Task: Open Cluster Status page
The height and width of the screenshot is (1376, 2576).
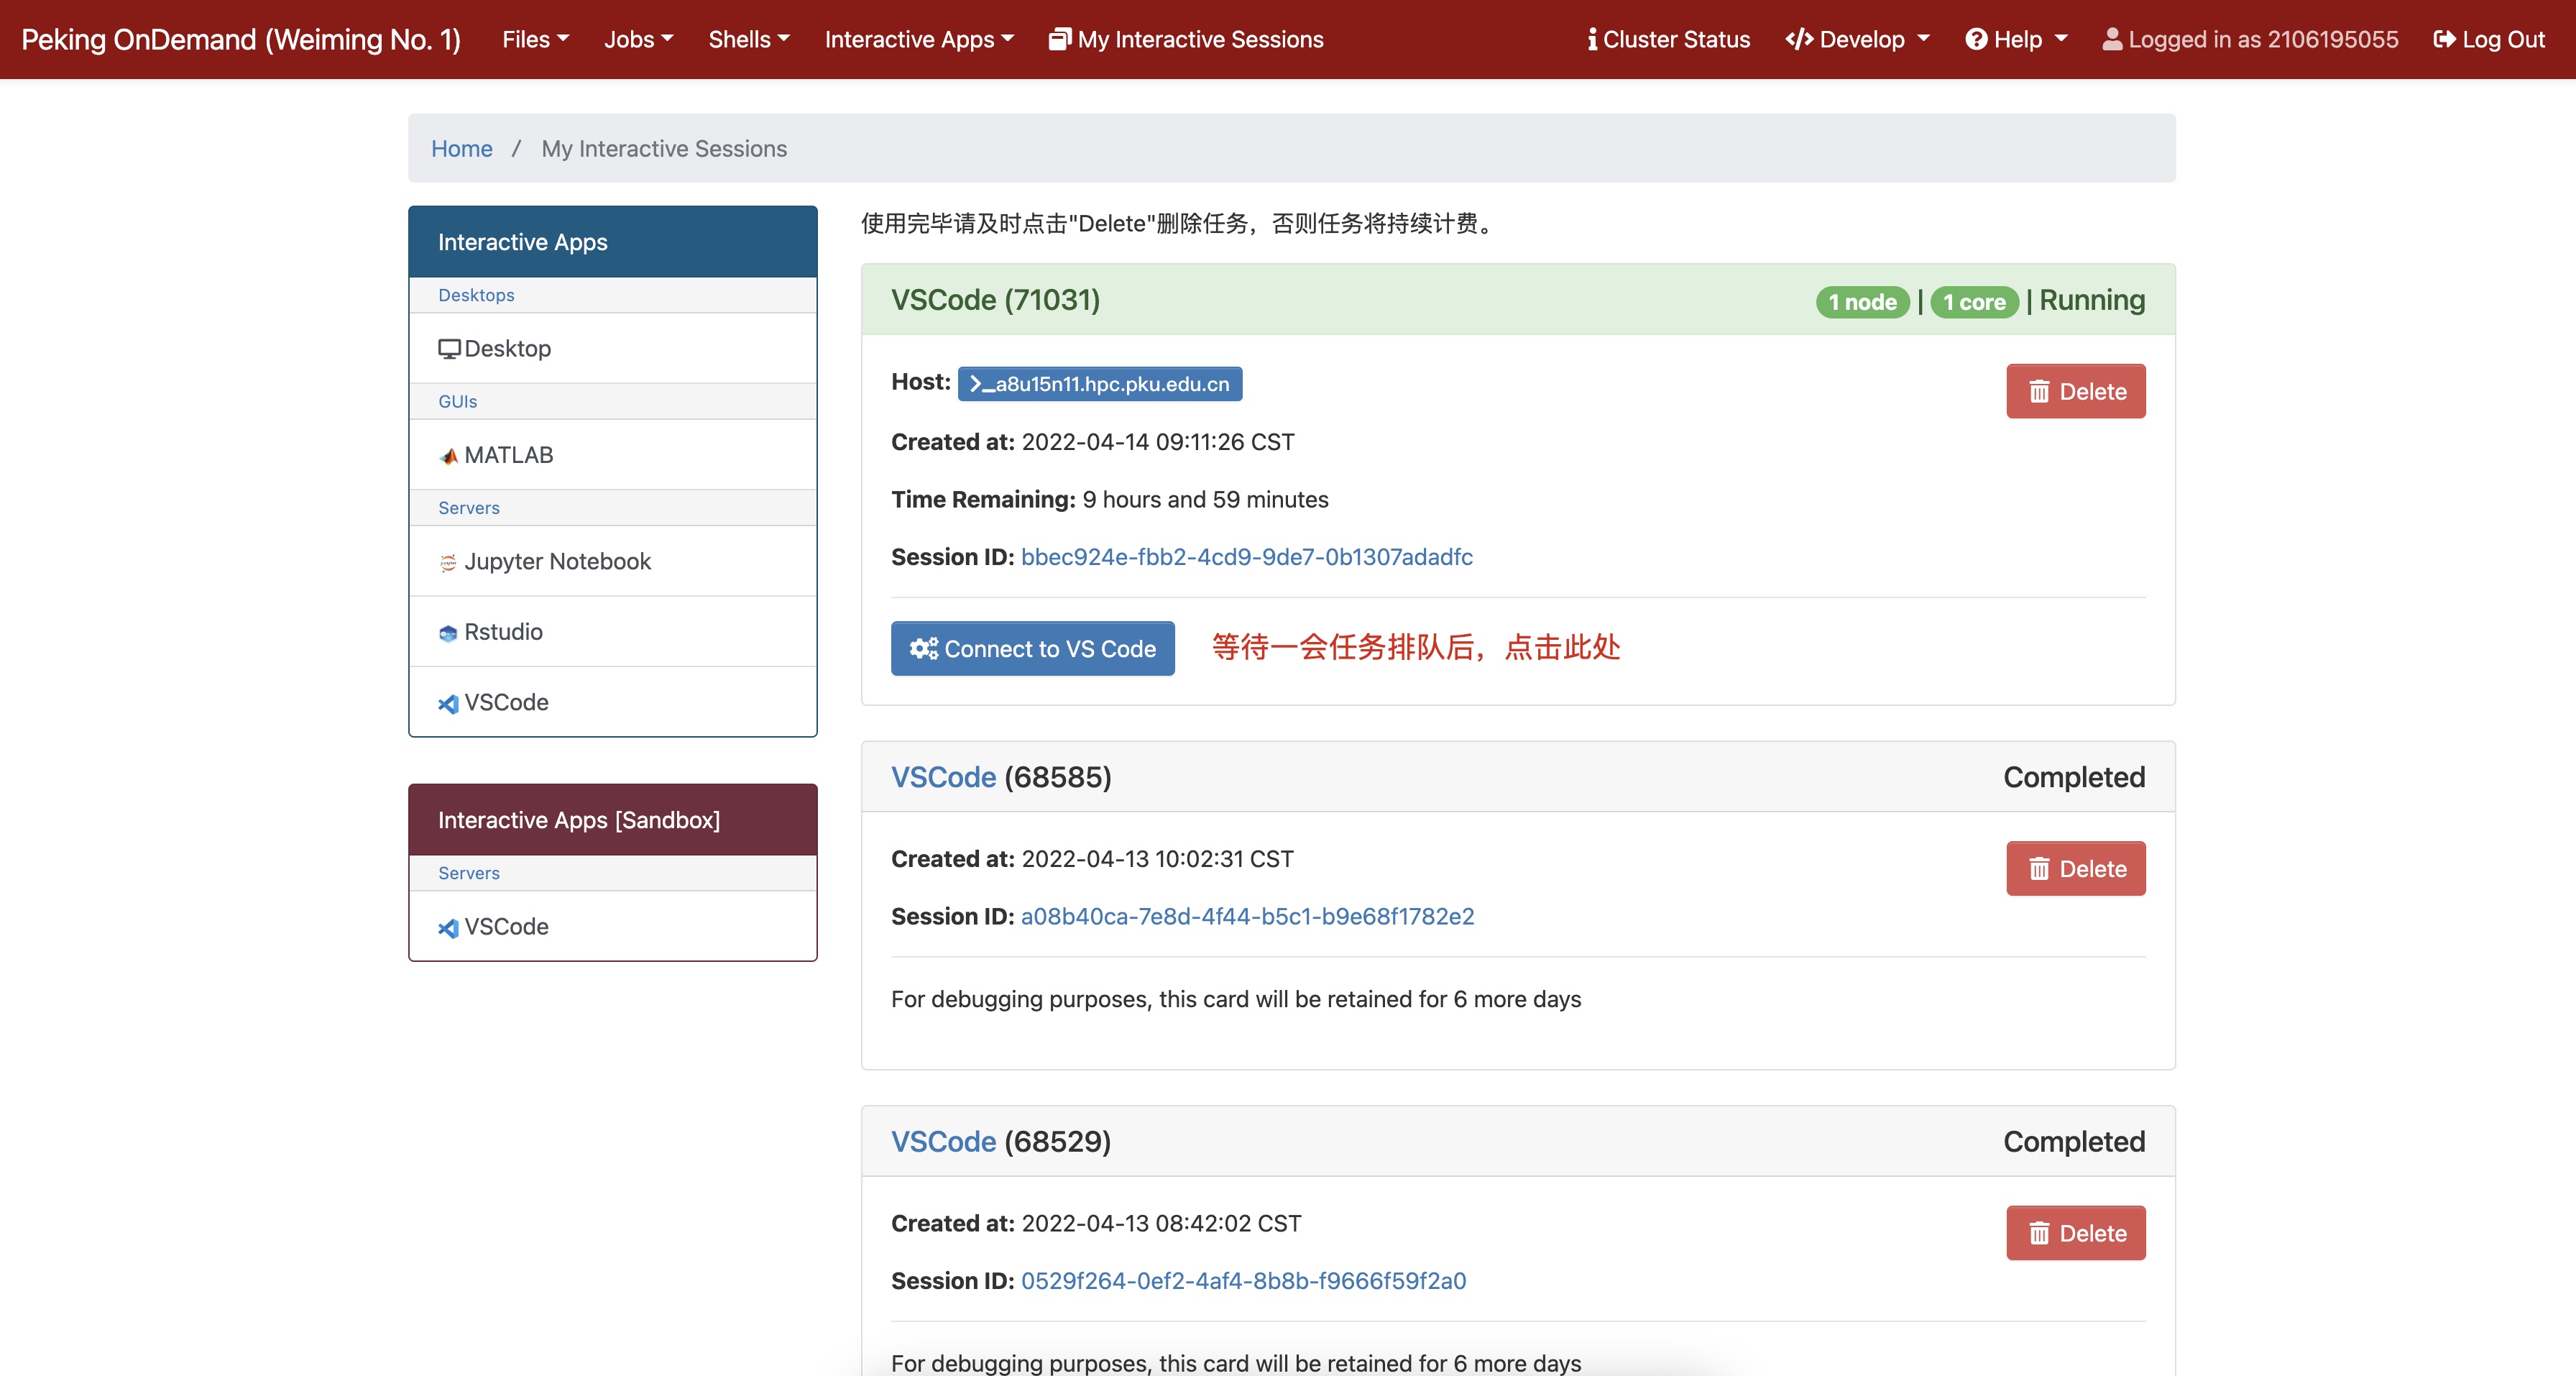Action: [x=1668, y=39]
